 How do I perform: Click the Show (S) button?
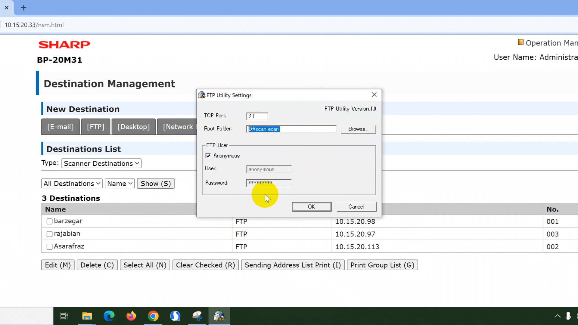pos(156,184)
